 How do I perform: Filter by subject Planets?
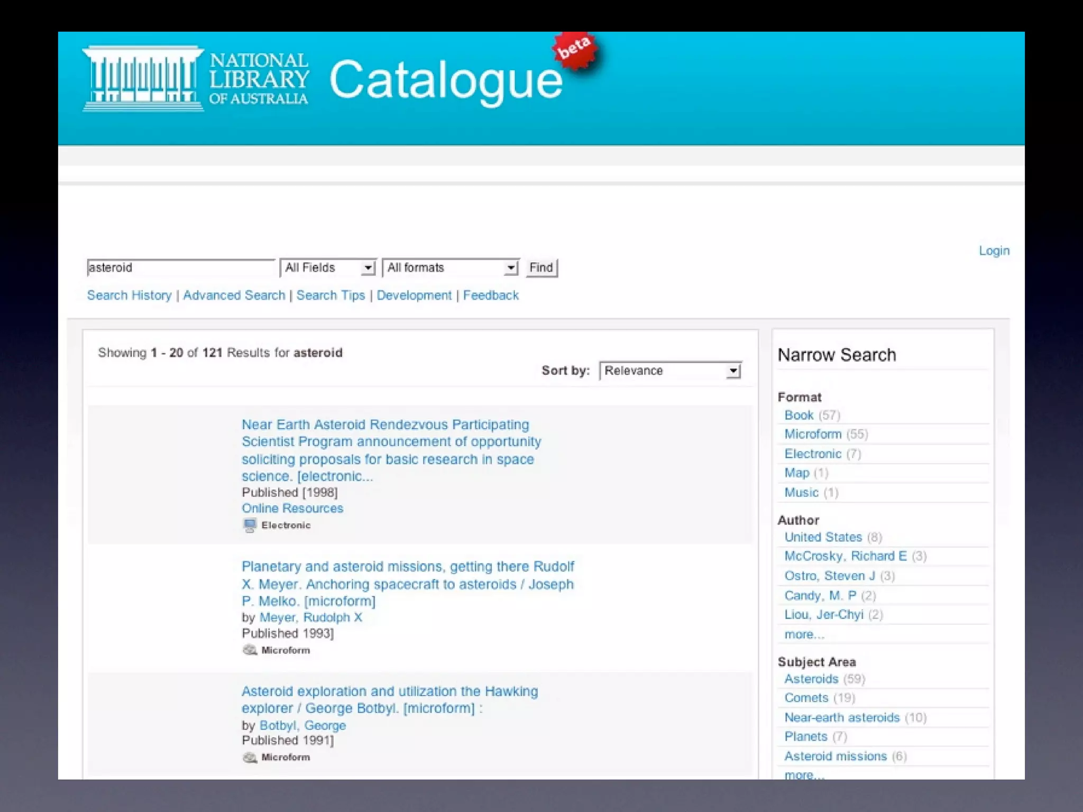click(x=806, y=736)
